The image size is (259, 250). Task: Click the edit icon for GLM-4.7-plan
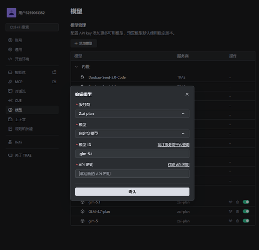pyautogui.click(x=230, y=211)
